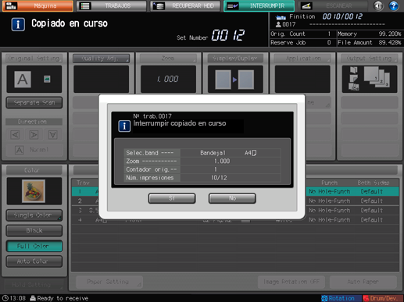Open Hold Setting
This screenshot has width=404, height=302.
pos(33,285)
